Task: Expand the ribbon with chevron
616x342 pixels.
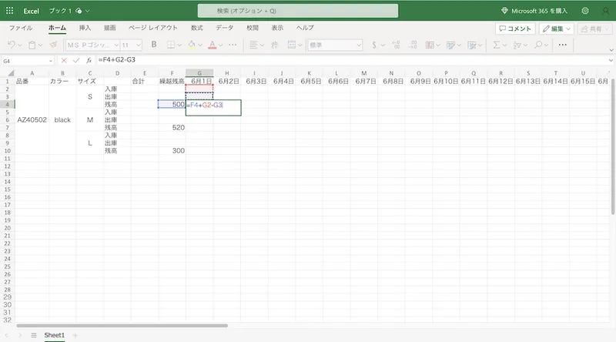Action: point(611,50)
